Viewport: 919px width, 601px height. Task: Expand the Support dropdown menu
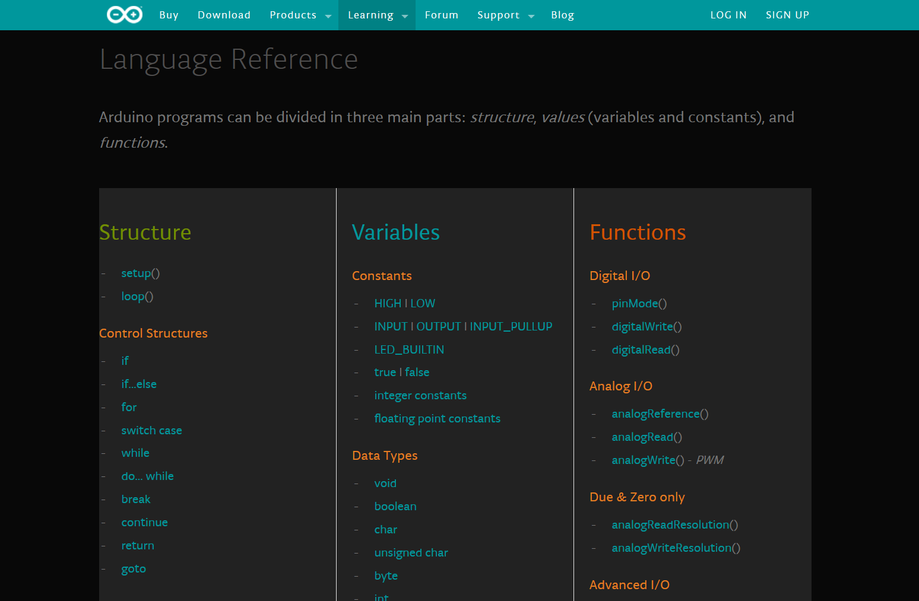(x=505, y=15)
